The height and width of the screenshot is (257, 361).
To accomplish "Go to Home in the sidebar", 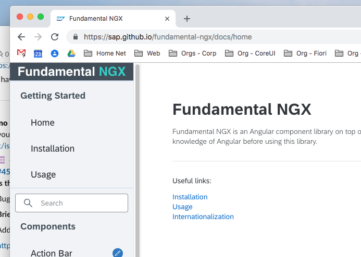I will (43, 123).
